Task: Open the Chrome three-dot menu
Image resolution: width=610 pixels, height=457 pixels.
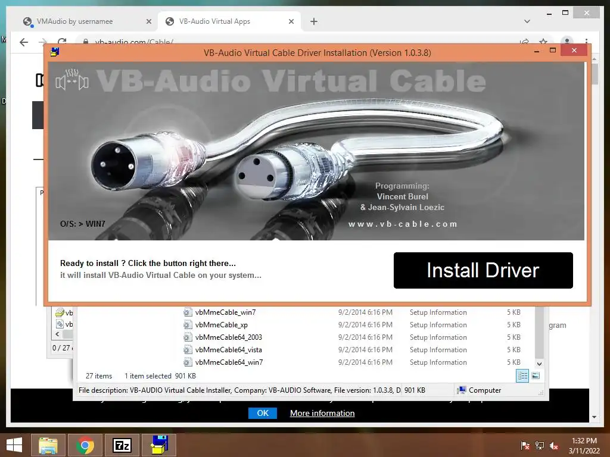Action: click(x=586, y=41)
